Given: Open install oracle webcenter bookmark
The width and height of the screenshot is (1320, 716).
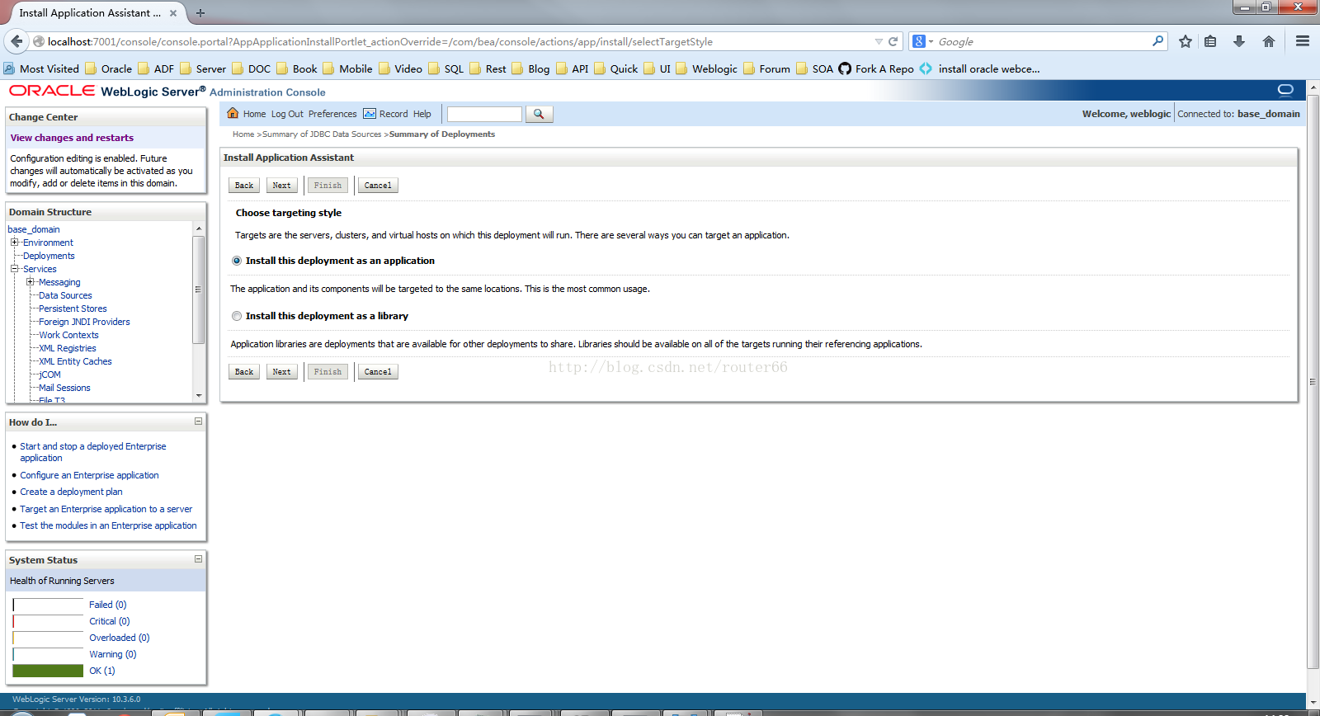Looking at the screenshot, I should click(979, 68).
